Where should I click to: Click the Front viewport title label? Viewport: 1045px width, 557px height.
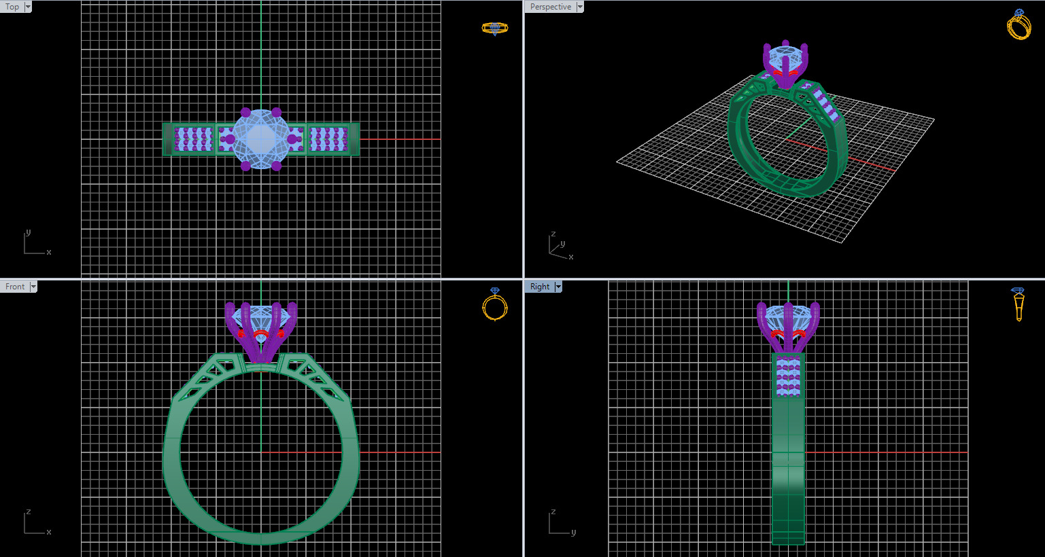pos(14,287)
